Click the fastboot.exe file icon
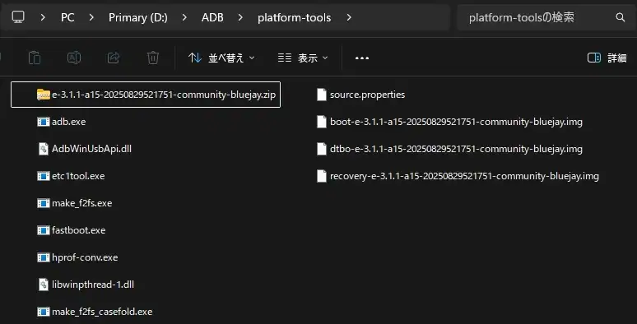Viewport: 637px width, 324px height. coord(44,230)
